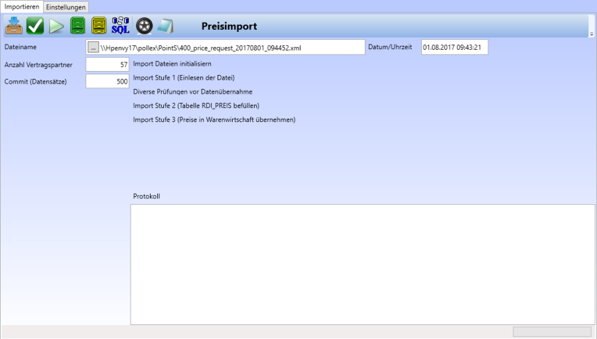Click the green filing cabinet icon
The height and width of the screenshot is (339, 597).
click(x=78, y=26)
